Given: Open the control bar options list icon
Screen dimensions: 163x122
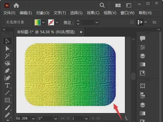Looking at the screenshot, I should pyautogui.click(x=154, y=22).
